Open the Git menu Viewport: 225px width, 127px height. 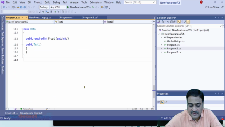click(30, 2)
